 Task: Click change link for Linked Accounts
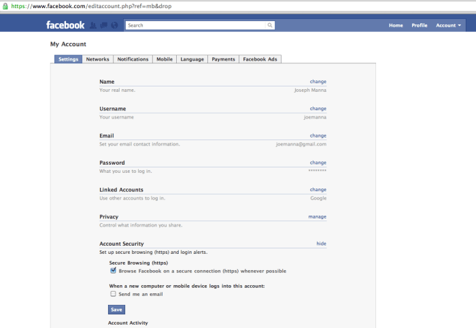(x=318, y=190)
